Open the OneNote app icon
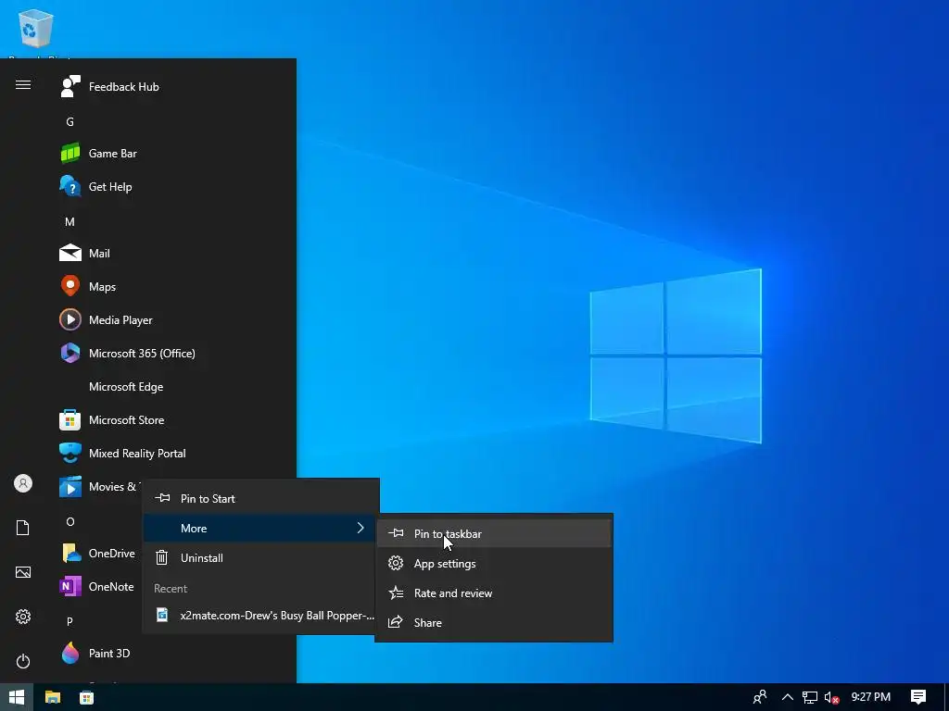This screenshot has height=711, width=949. click(x=70, y=586)
